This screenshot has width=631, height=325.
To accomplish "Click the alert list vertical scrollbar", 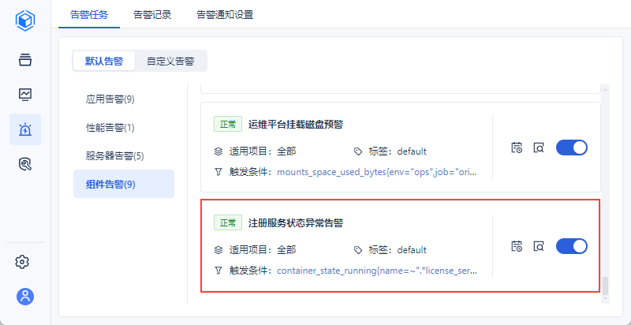I will point(606,286).
